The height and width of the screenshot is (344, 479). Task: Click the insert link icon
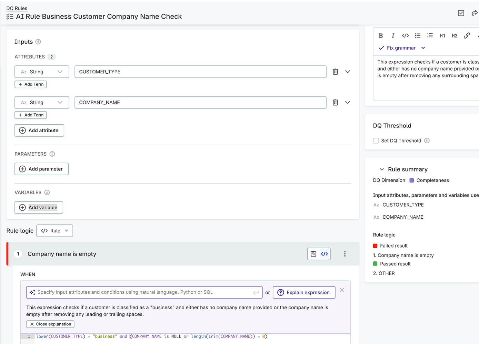coord(467,35)
